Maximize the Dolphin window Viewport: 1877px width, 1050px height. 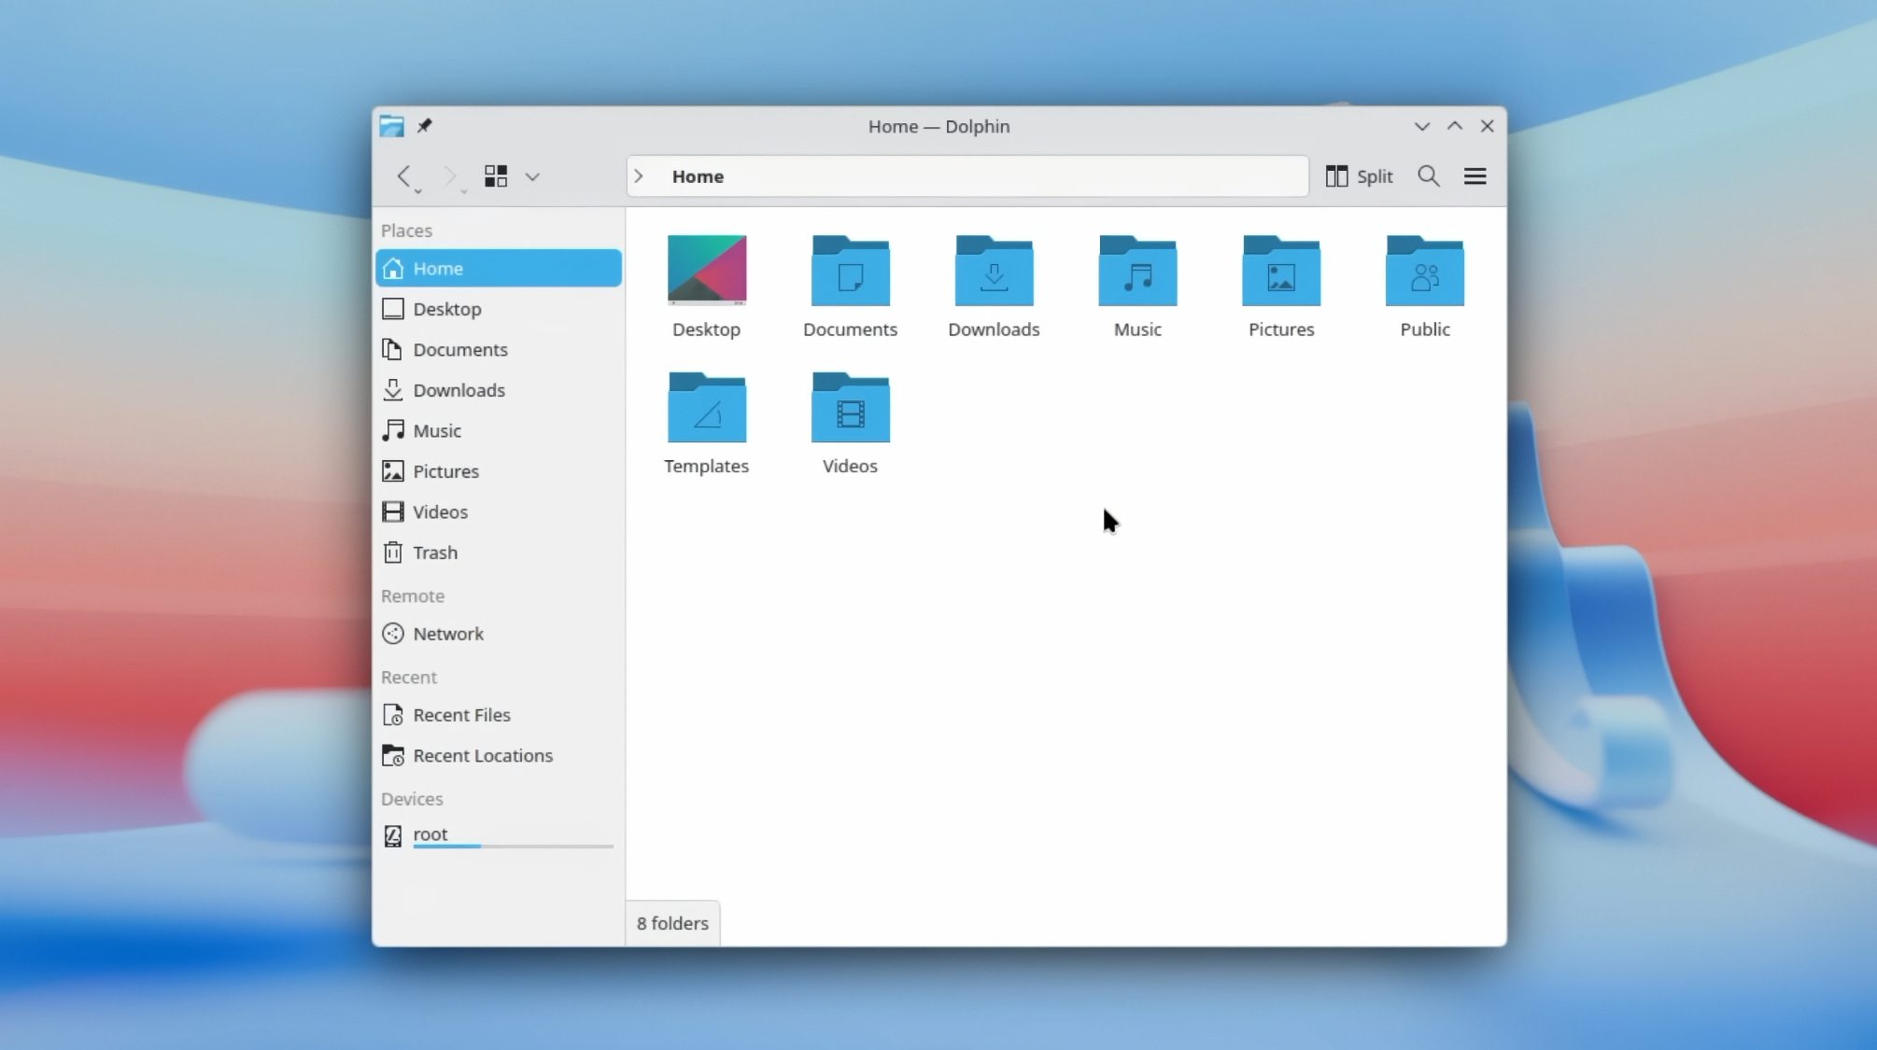pos(1455,126)
